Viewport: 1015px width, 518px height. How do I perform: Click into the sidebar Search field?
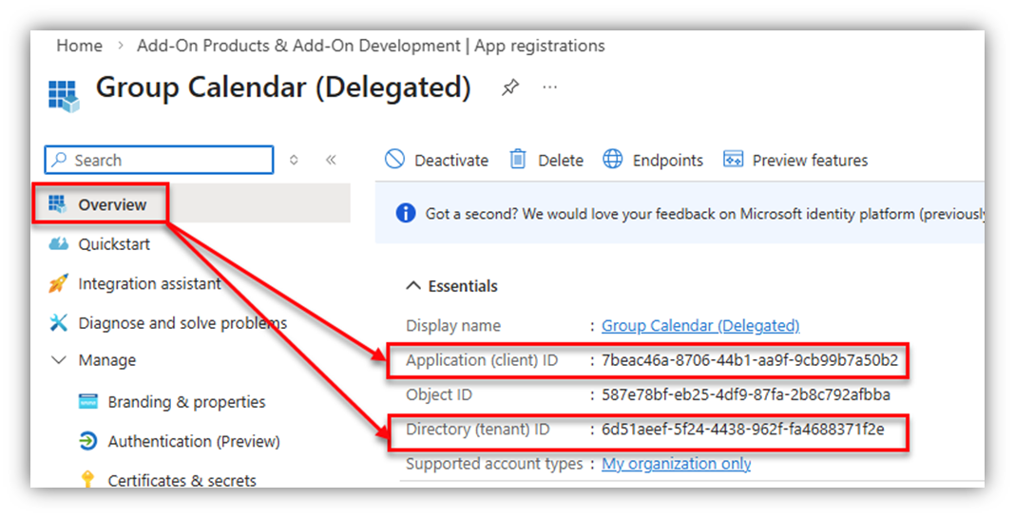160,160
